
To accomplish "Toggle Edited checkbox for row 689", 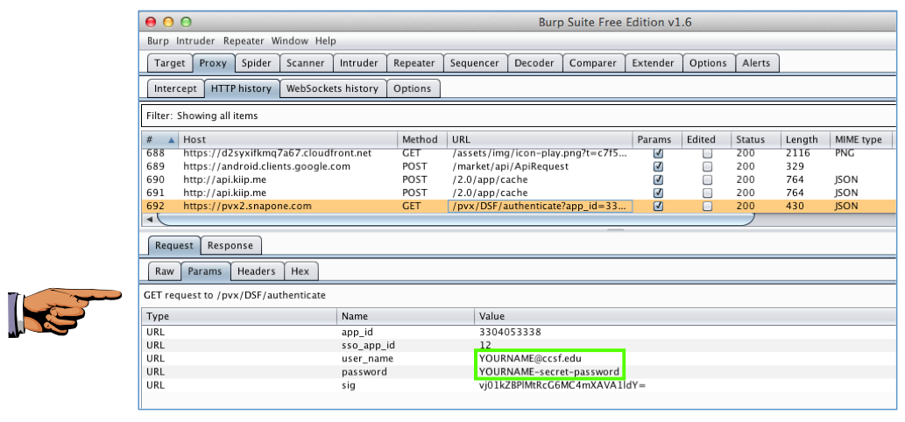I will pyautogui.click(x=707, y=166).
